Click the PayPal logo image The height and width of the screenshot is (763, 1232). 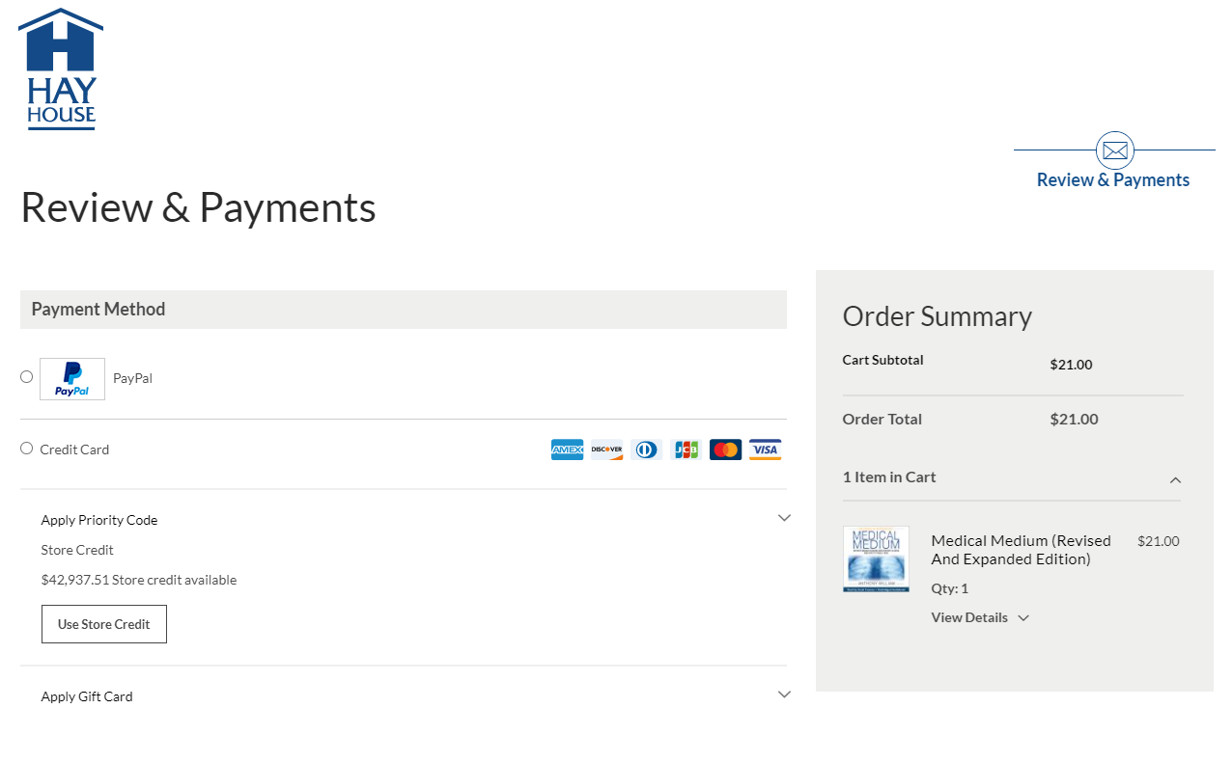tap(72, 378)
